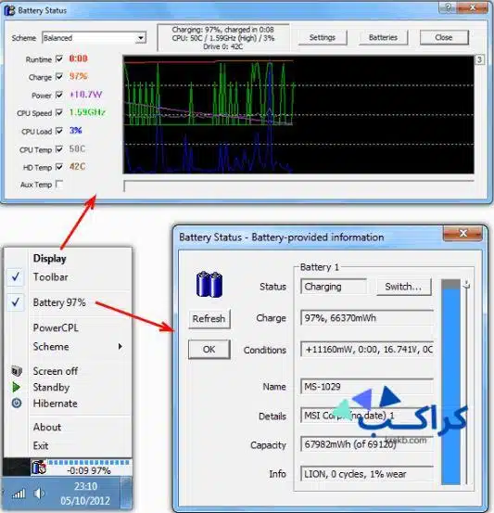Screen dimensions: 494x513
Task: Click the status summary 'Charging: 97%' panel
Action: tap(223, 38)
